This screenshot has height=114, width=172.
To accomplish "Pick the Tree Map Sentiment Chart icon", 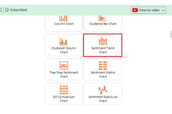I will tap(64, 66).
